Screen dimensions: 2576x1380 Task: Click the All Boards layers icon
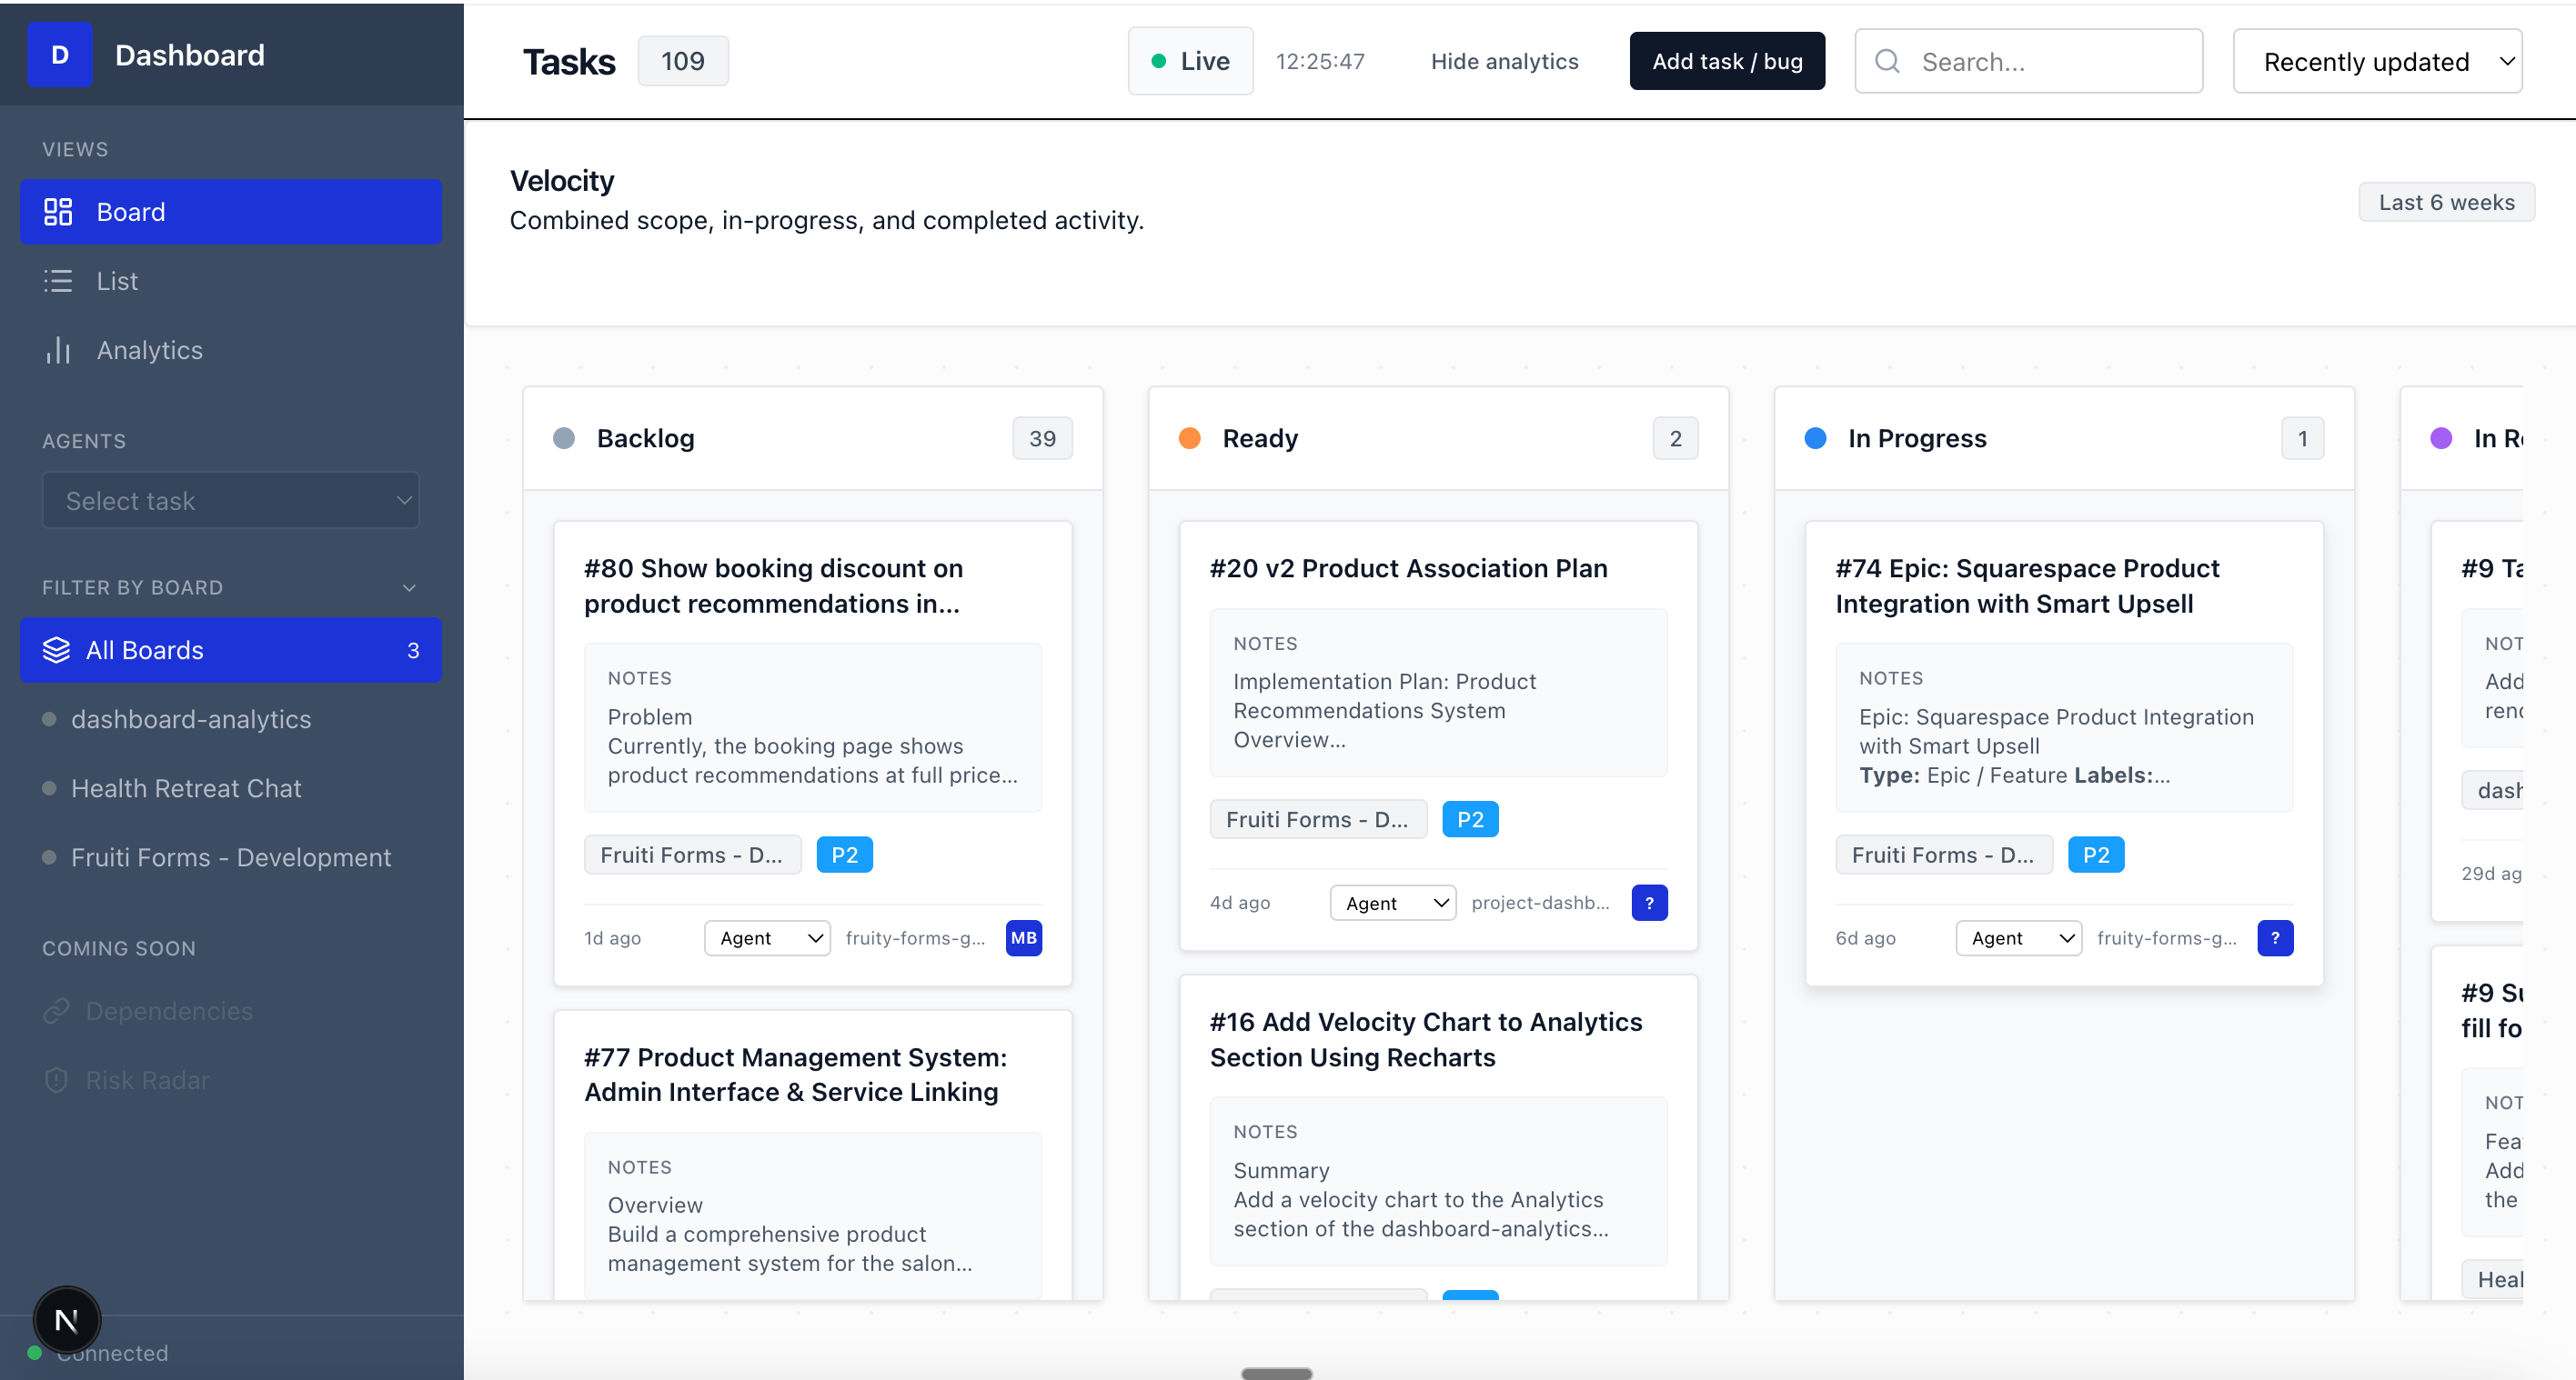click(56, 651)
